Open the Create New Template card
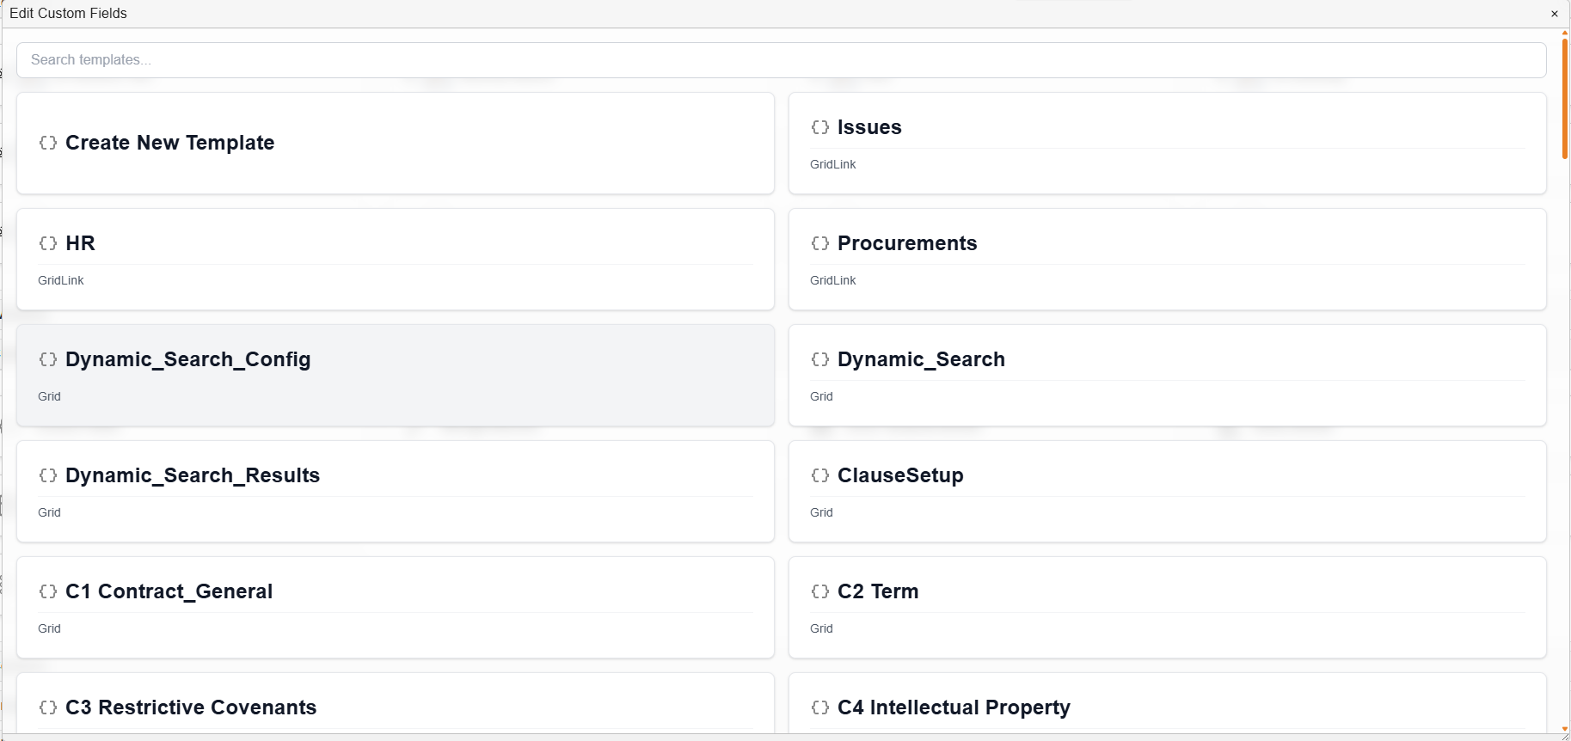The width and height of the screenshot is (1571, 741). coord(396,143)
